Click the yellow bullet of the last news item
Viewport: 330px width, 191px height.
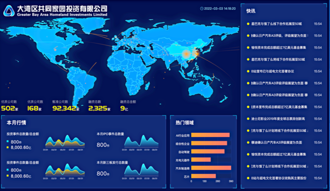click(248, 178)
